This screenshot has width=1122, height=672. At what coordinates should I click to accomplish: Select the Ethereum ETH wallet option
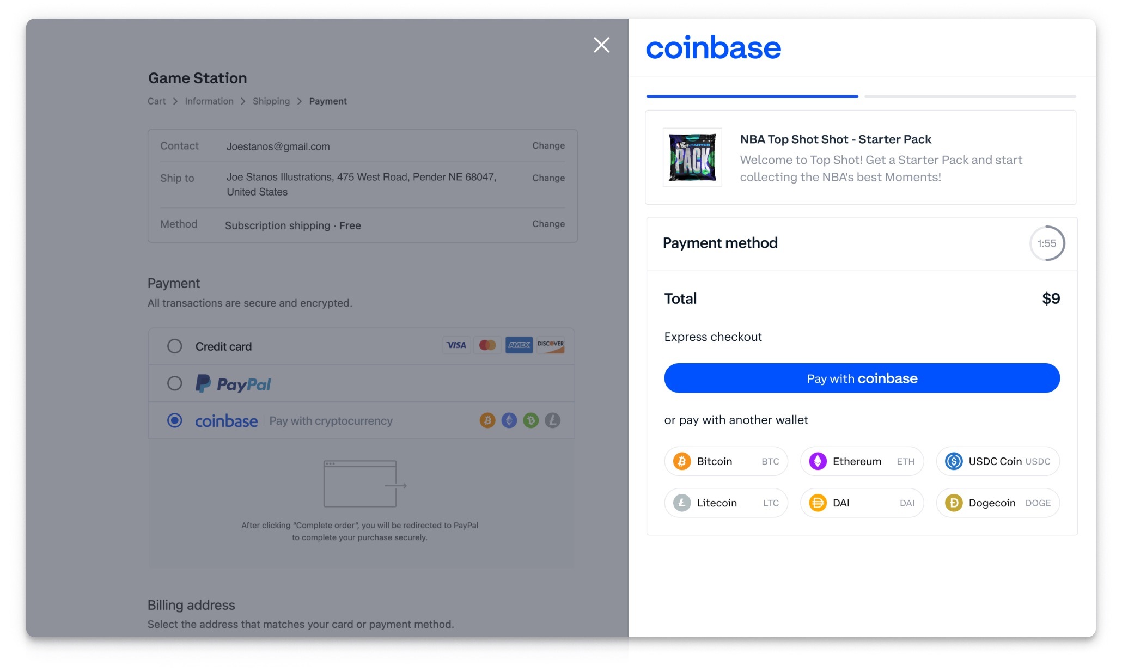point(862,461)
